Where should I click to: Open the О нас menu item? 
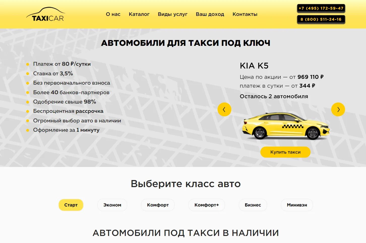[x=113, y=14]
